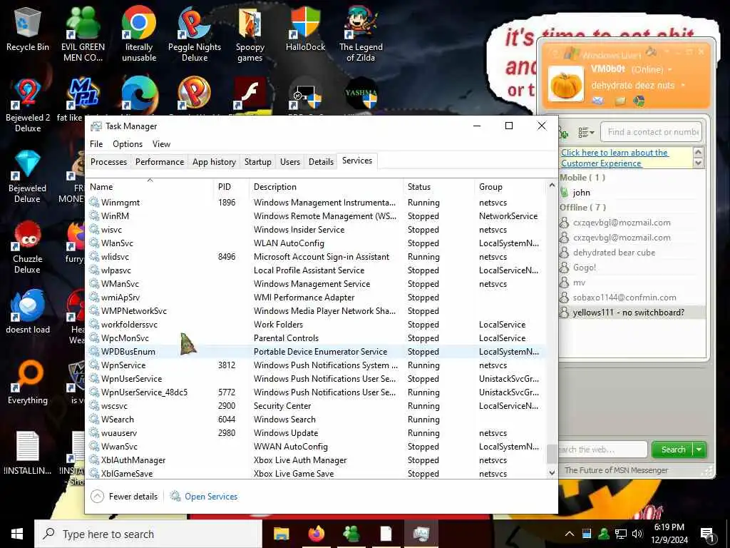The image size is (730, 548).
Task: Switch to the Performance tab
Action: (x=160, y=162)
